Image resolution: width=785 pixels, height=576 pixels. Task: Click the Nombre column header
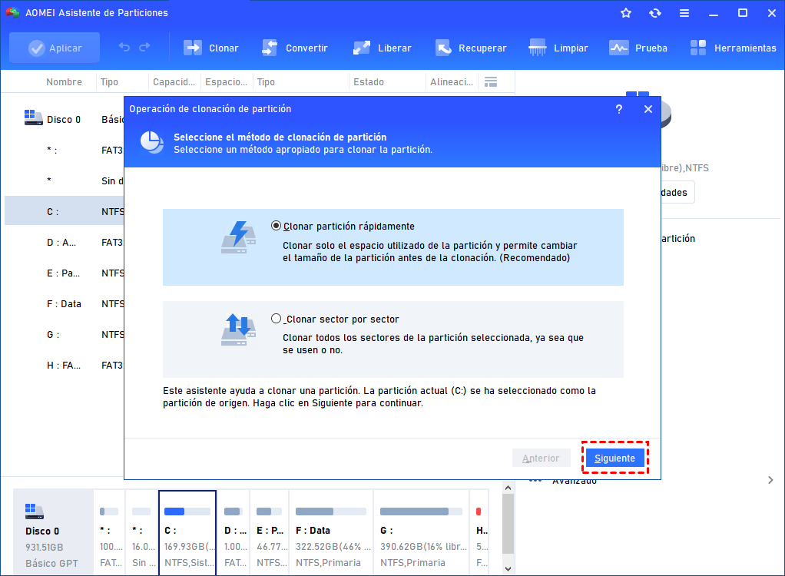pos(64,82)
